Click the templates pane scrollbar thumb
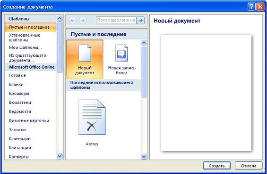267x174 pixels. tap(144, 72)
